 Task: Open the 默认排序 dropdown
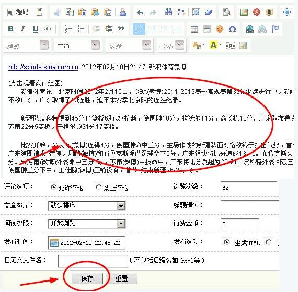click(x=87, y=206)
